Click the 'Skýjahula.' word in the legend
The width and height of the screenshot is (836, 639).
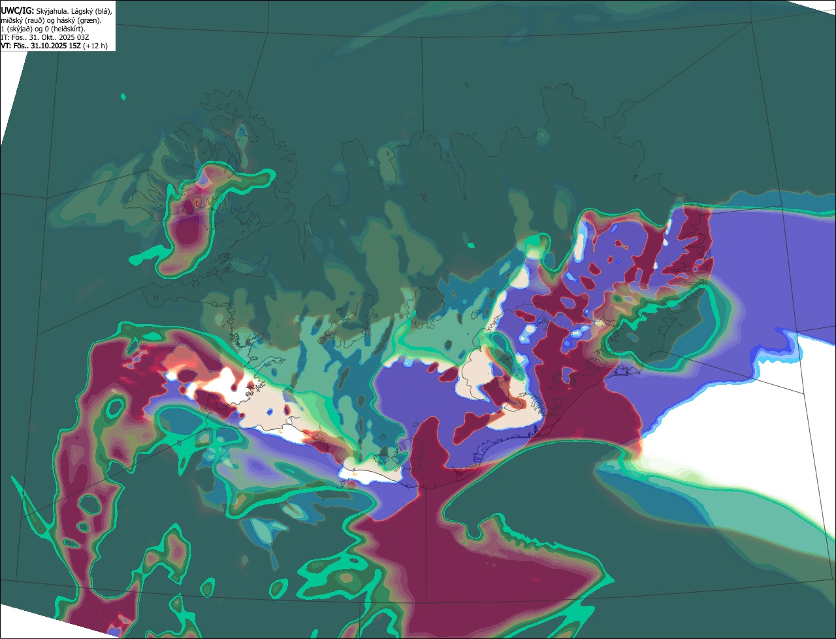coord(54,11)
